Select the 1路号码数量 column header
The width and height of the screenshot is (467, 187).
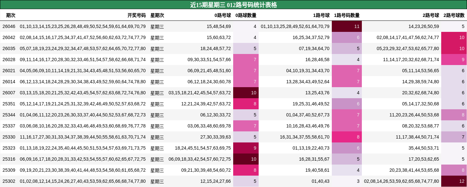point(347,15)
